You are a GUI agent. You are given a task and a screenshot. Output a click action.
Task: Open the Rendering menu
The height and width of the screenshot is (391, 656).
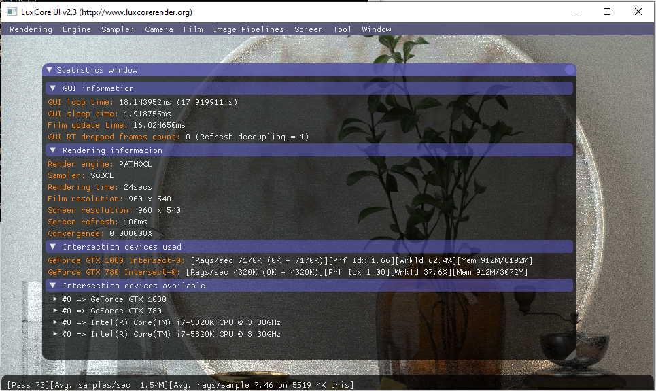[31, 29]
